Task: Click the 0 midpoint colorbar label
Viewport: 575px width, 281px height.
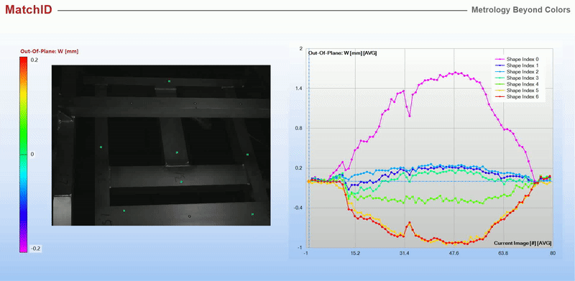Action: point(32,154)
